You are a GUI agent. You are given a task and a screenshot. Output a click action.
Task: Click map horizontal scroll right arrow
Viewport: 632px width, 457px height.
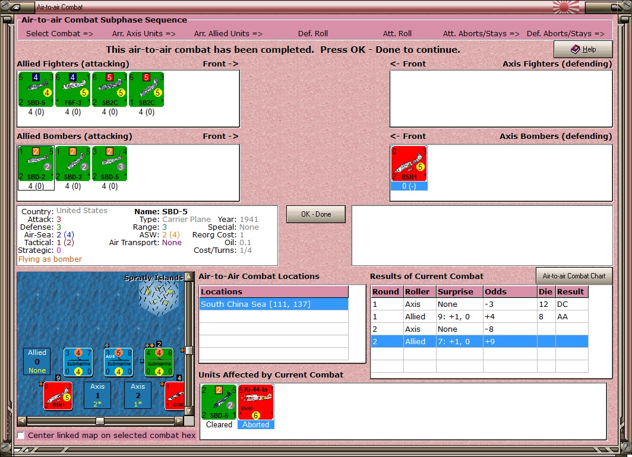click(179, 421)
